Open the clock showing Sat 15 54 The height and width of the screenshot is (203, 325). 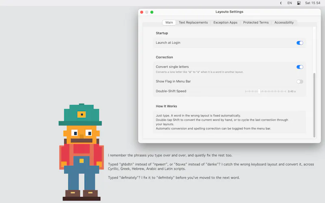pos(312,3)
